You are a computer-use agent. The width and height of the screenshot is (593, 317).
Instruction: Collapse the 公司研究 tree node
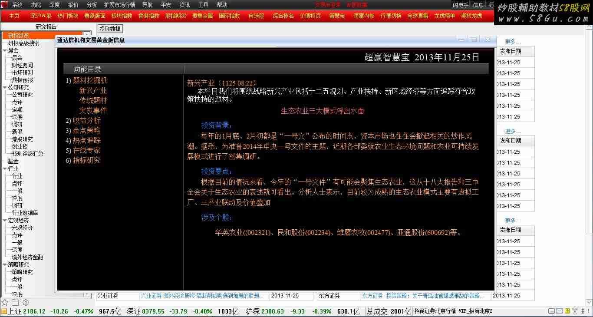(4, 87)
